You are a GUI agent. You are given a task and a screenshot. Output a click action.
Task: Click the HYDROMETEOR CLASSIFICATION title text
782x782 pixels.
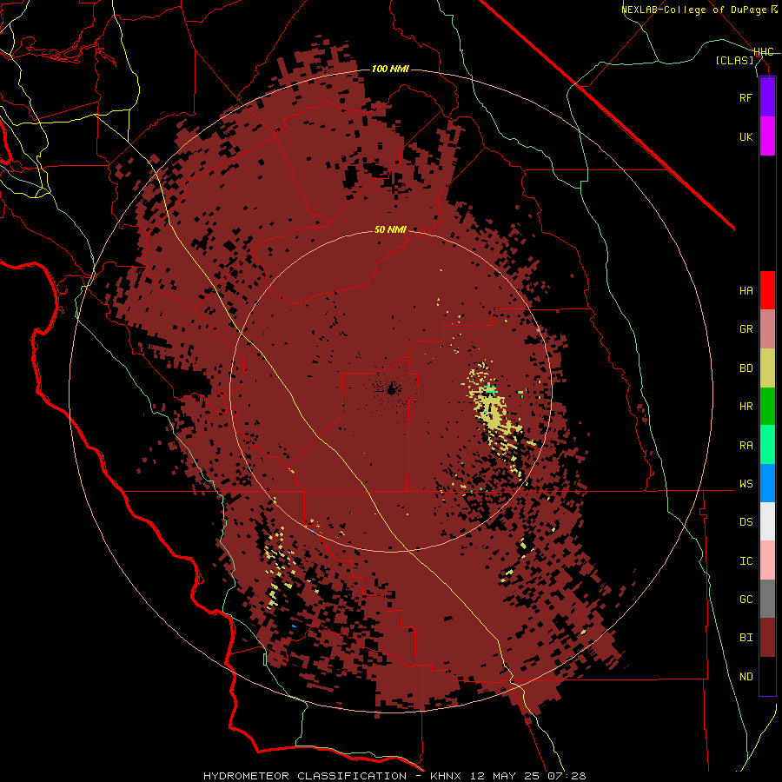click(306, 776)
